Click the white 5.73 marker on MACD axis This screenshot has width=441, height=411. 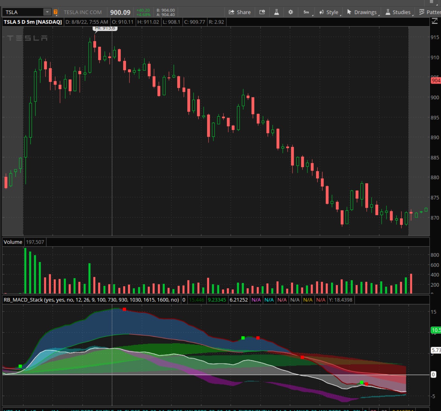(x=436, y=350)
